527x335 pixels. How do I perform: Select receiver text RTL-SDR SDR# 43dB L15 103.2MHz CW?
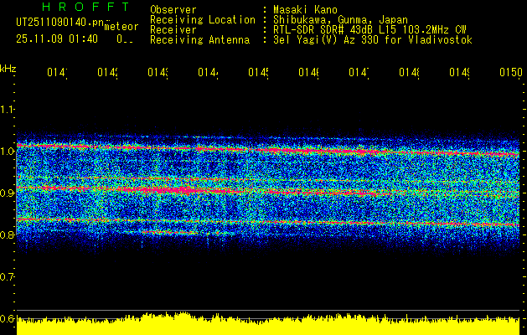click(x=369, y=30)
